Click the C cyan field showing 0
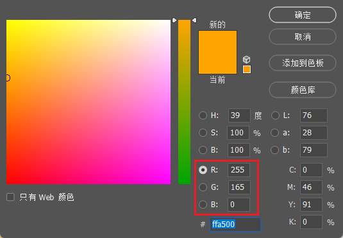This screenshot has height=238, width=343. coord(311,170)
